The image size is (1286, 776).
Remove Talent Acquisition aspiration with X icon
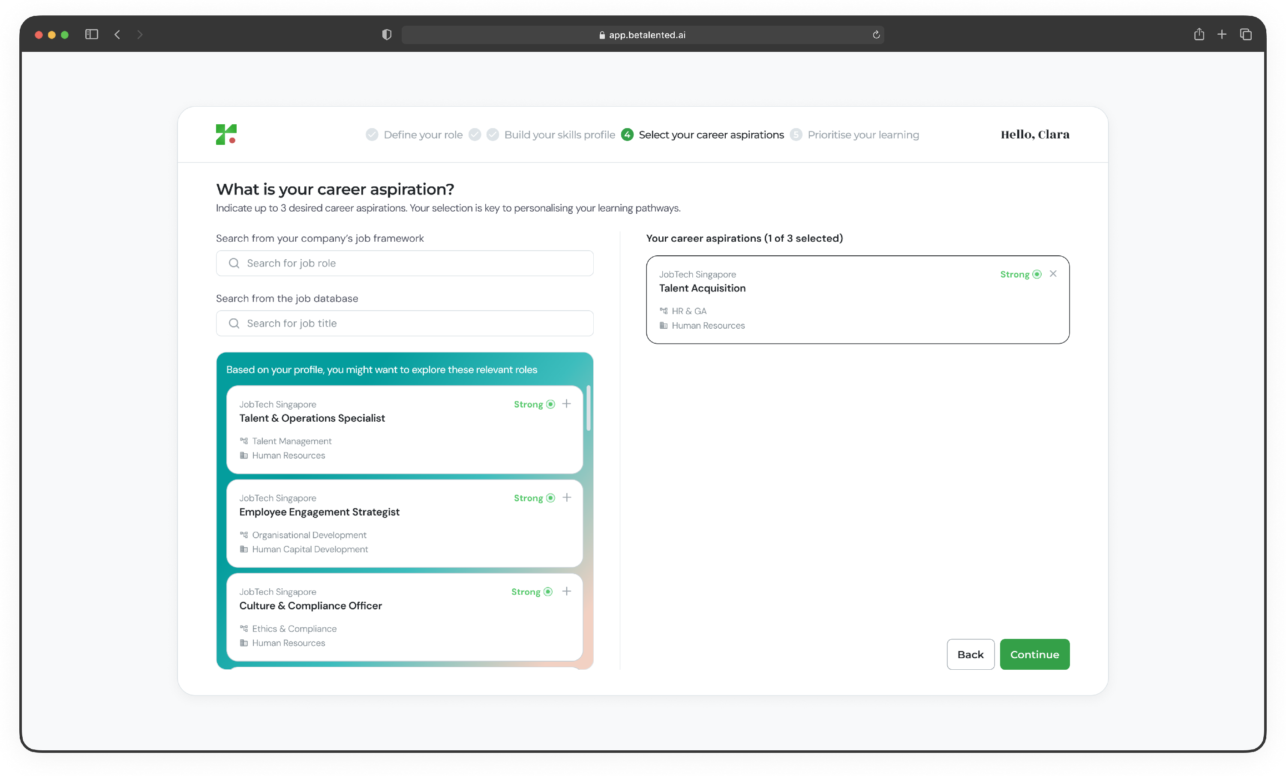pos(1053,274)
